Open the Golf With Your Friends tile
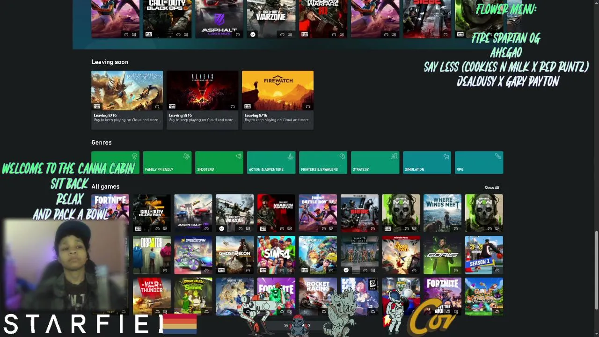This screenshot has width=599, height=337. (484, 296)
